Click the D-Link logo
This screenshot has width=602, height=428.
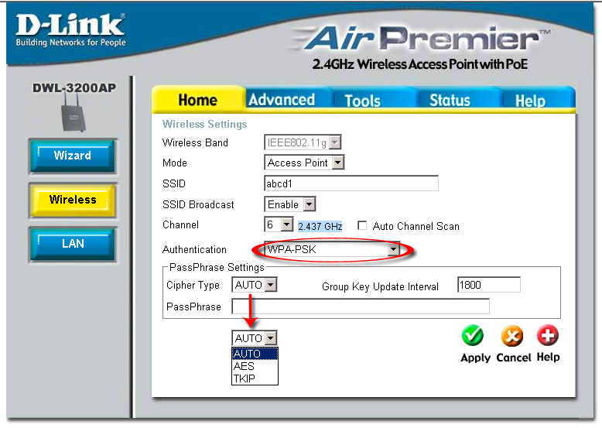70,30
